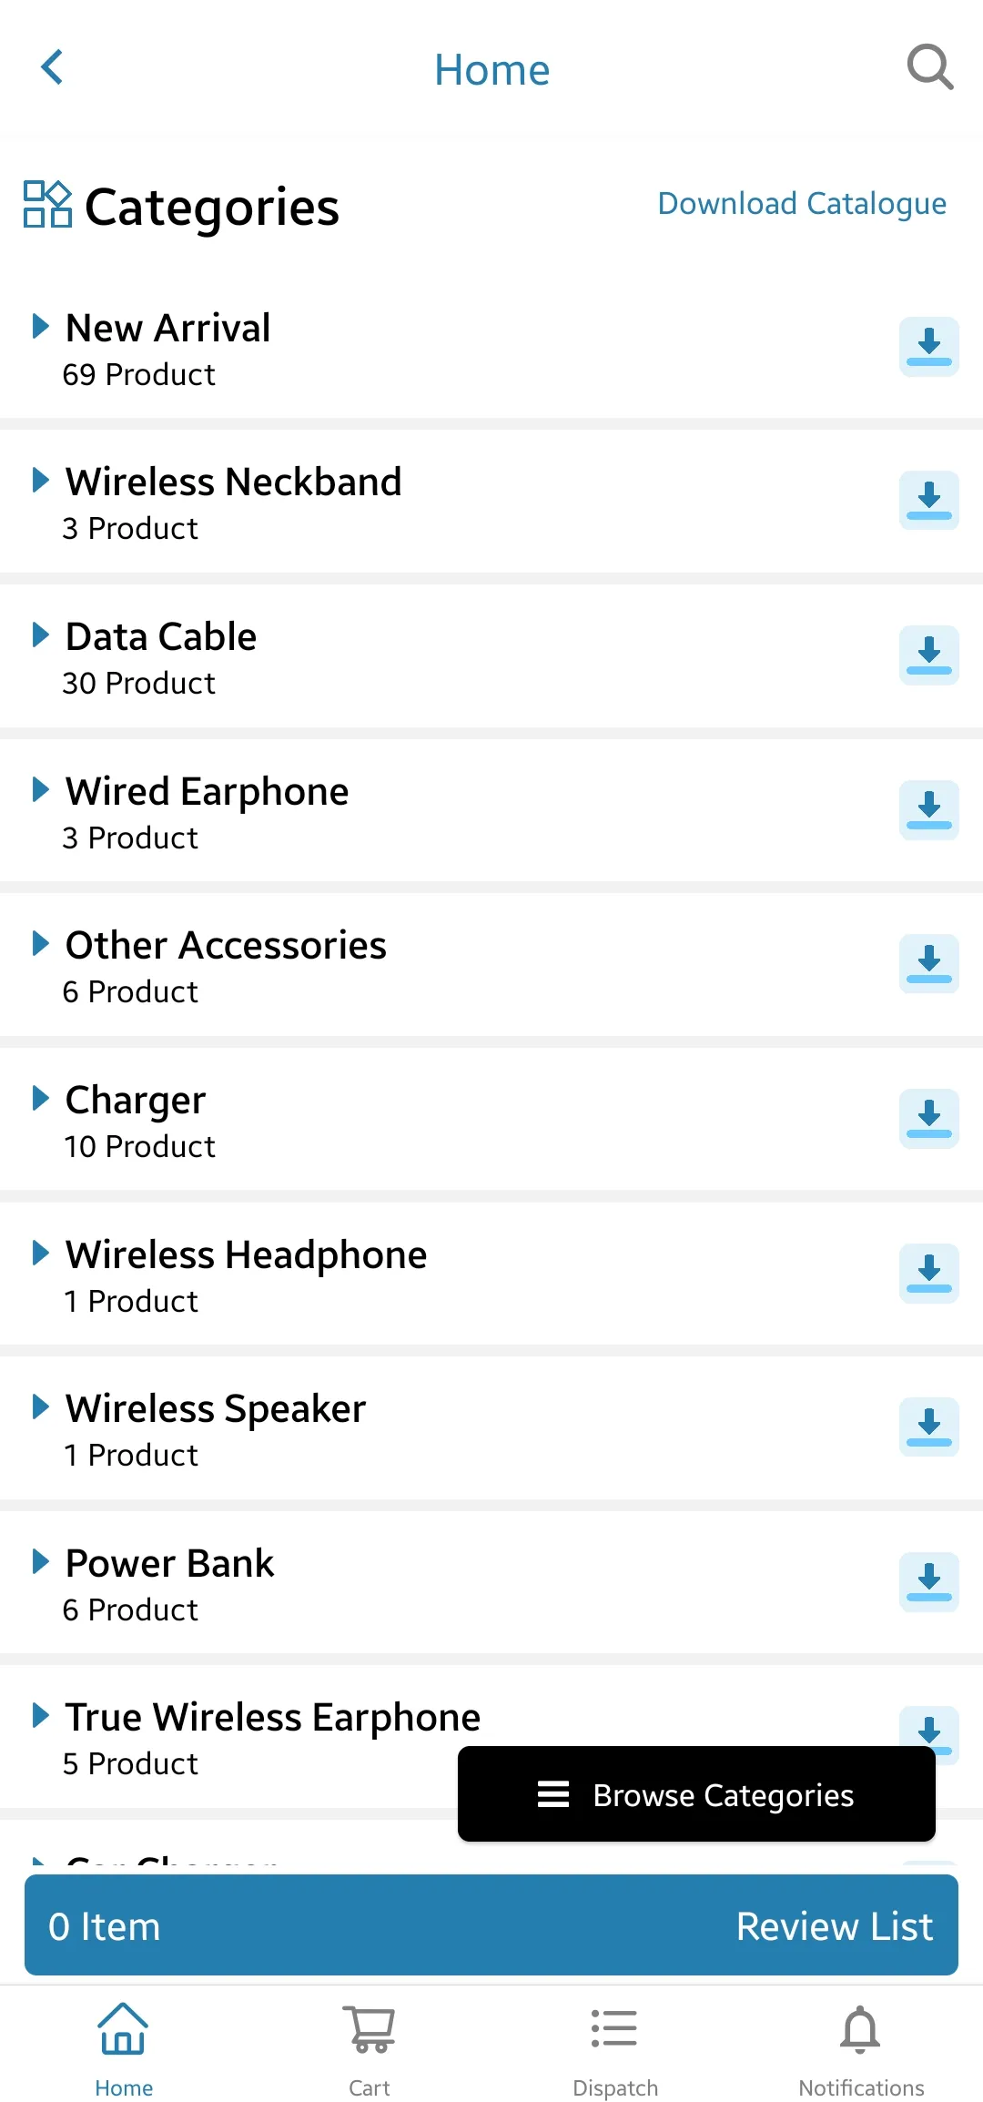The width and height of the screenshot is (983, 2102).
Task: Expand the True Wireless Earphone category arrow
Action: [40, 1715]
